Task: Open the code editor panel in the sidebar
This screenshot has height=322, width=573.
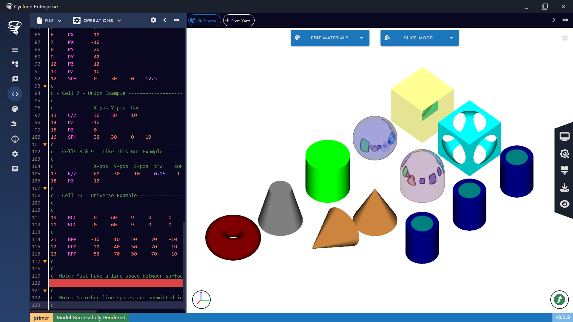Action: click(15, 94)
